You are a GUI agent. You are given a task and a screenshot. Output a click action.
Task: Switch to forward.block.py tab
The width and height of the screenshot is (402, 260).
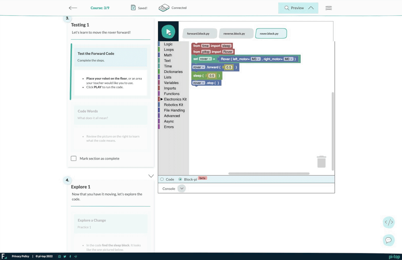pyautogui.click(x=198, y=34)
